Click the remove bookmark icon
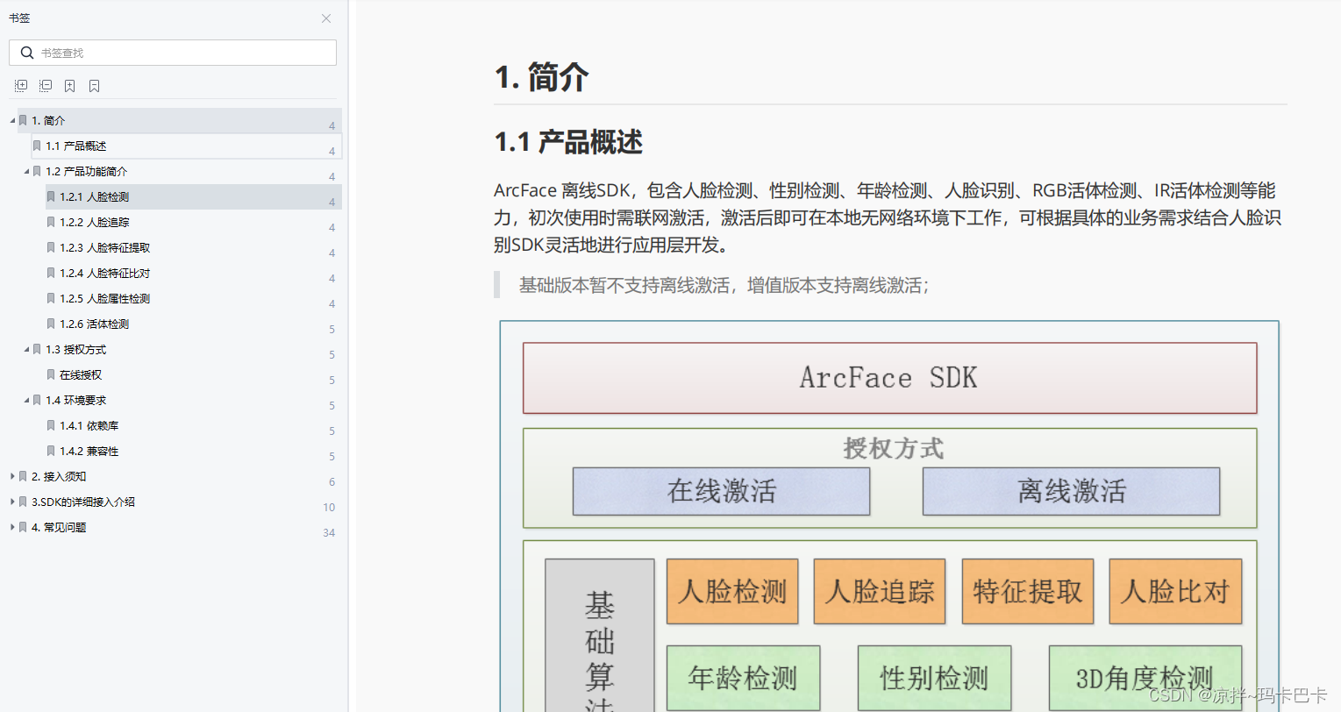This screenshot has width=1341, height=712. 95,86
